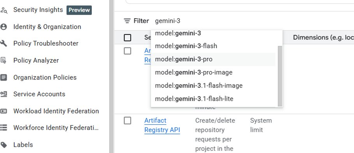Select the Policy Troubleshooter wrench icon

[4, 44]
